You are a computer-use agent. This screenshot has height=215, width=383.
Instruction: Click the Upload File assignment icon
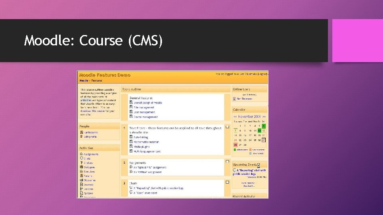[x=131, y=167]
